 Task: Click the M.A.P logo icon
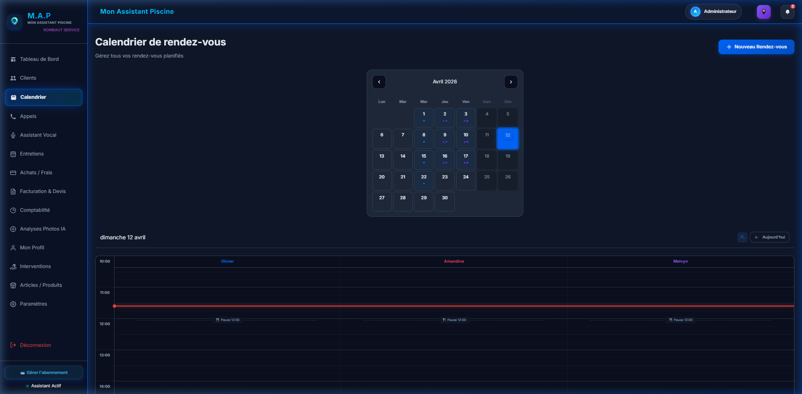click(x=15, y=21)
